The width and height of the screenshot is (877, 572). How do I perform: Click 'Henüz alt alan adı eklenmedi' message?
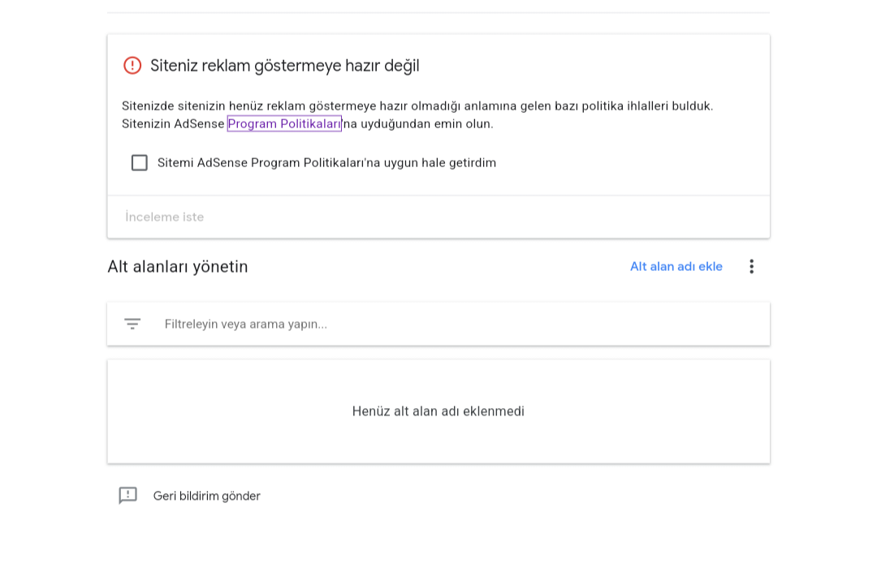(438, 411)
